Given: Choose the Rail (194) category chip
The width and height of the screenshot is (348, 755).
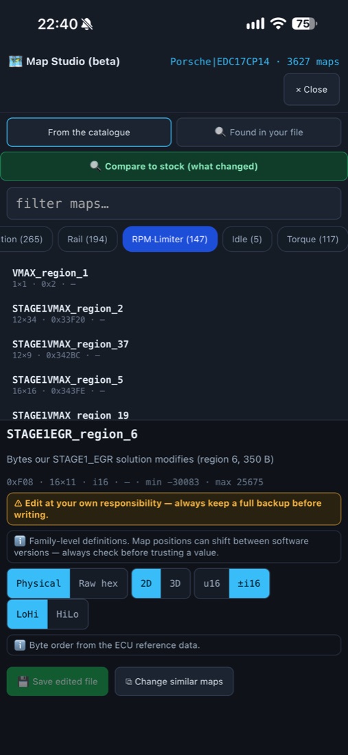Looking at the screenshot, I should coord(88,239).
